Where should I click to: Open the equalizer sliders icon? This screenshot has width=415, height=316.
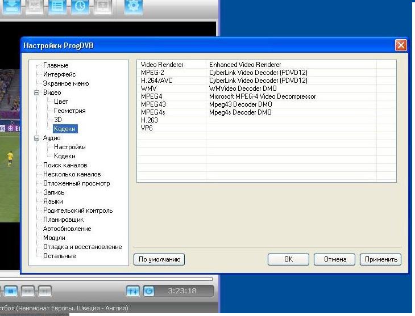coord(132,291)
